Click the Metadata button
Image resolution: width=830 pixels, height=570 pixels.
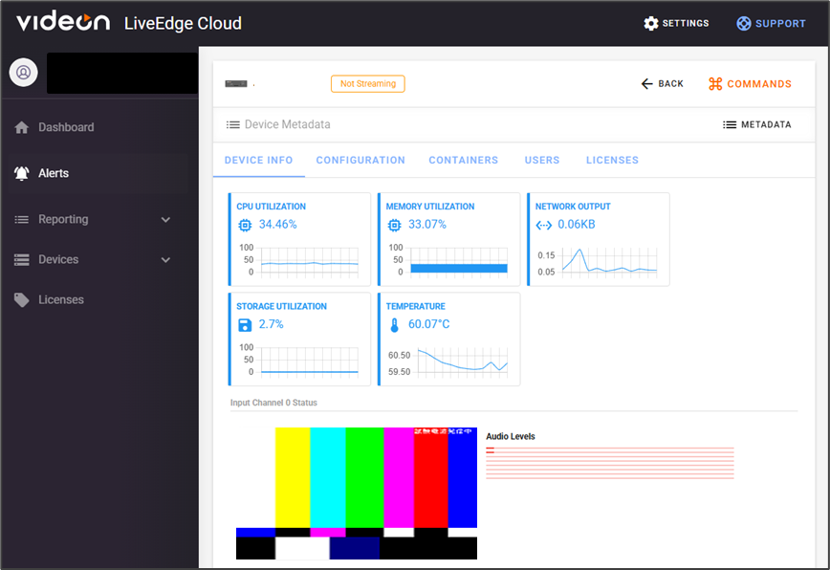(756, 124)
